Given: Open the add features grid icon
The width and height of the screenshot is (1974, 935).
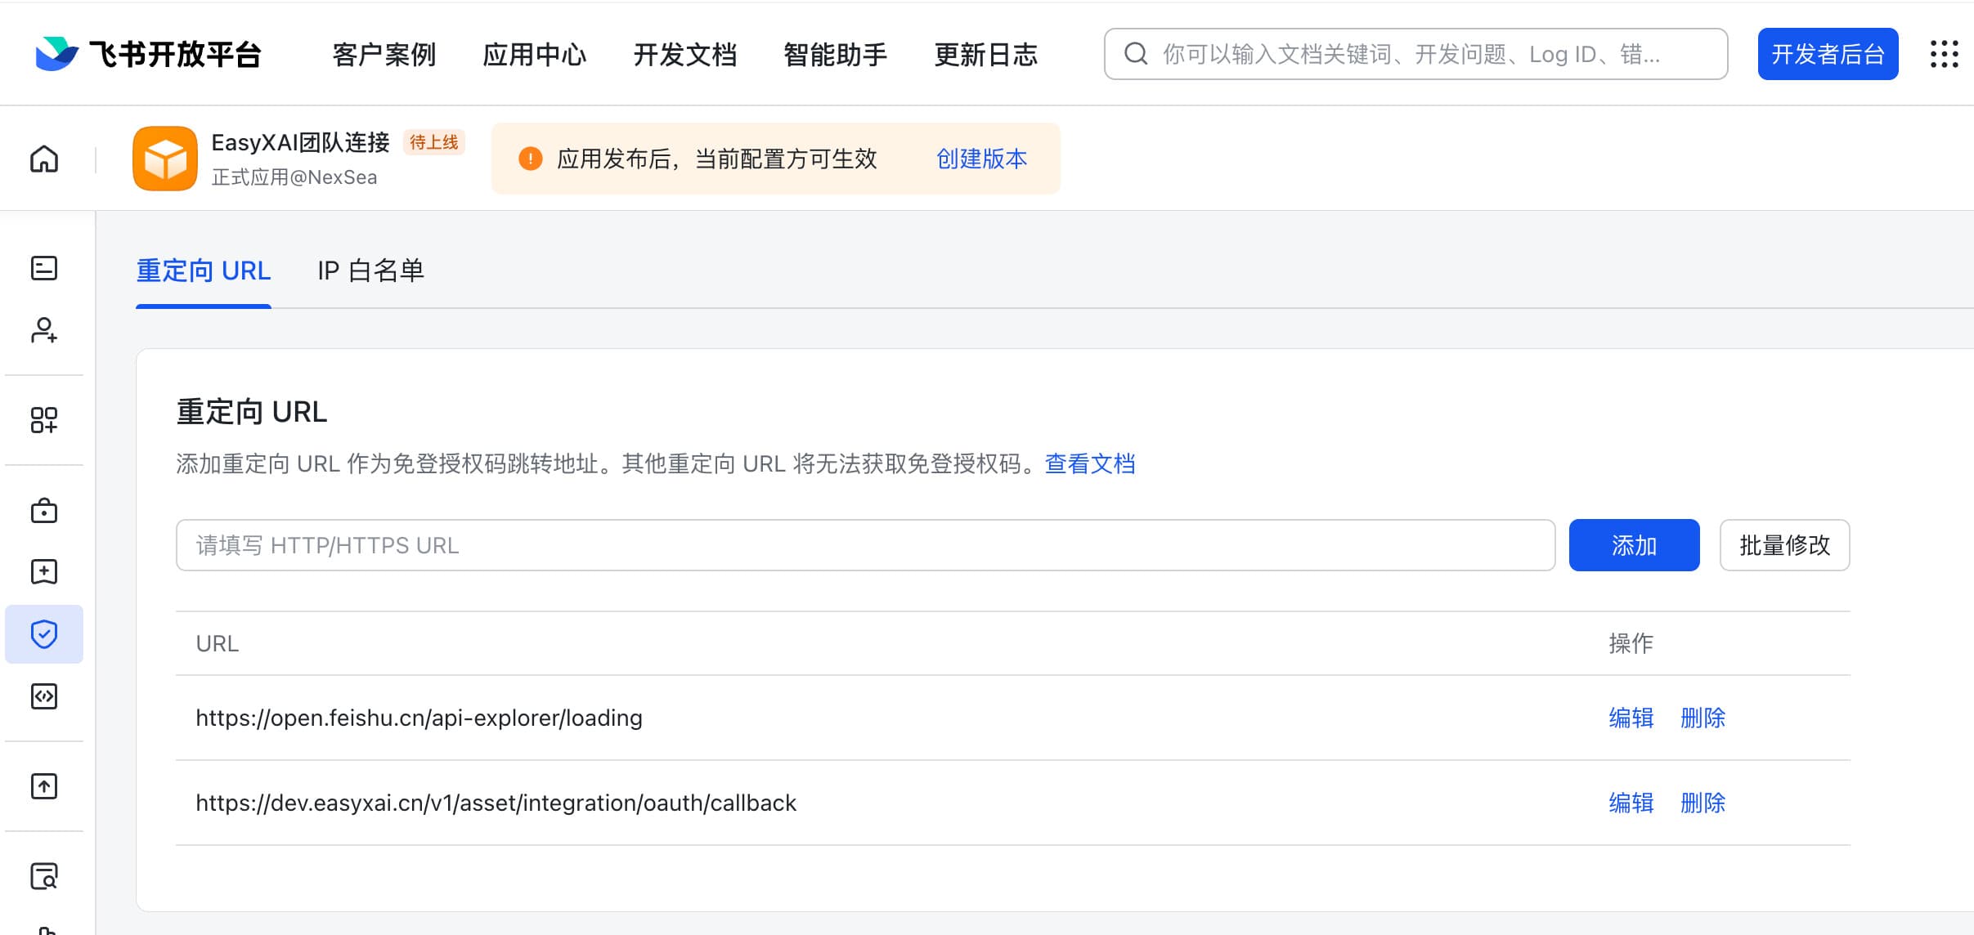Looking at the screenshot, I should pyautogui.click(x=44, y=420).
